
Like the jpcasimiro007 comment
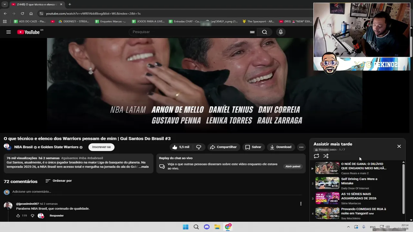tap(18, 216)
